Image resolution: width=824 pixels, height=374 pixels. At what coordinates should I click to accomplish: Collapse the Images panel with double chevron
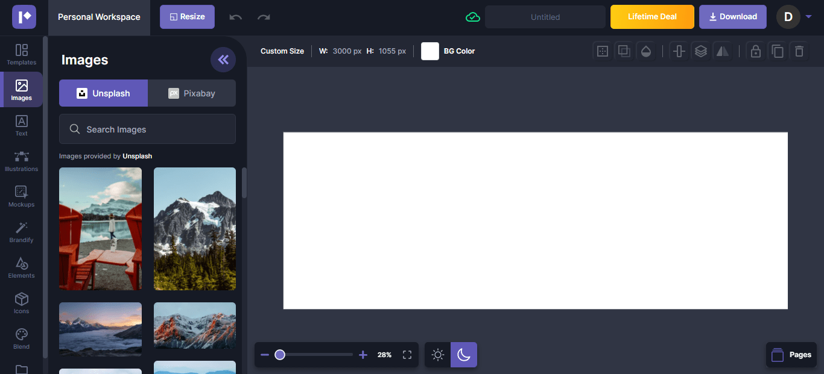click(223, 60)
